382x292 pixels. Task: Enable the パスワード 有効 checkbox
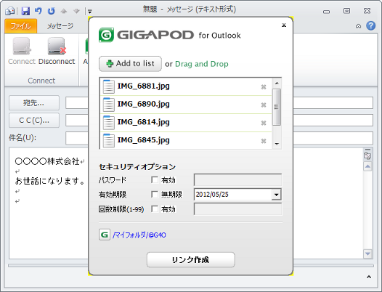tap(155, 180)
